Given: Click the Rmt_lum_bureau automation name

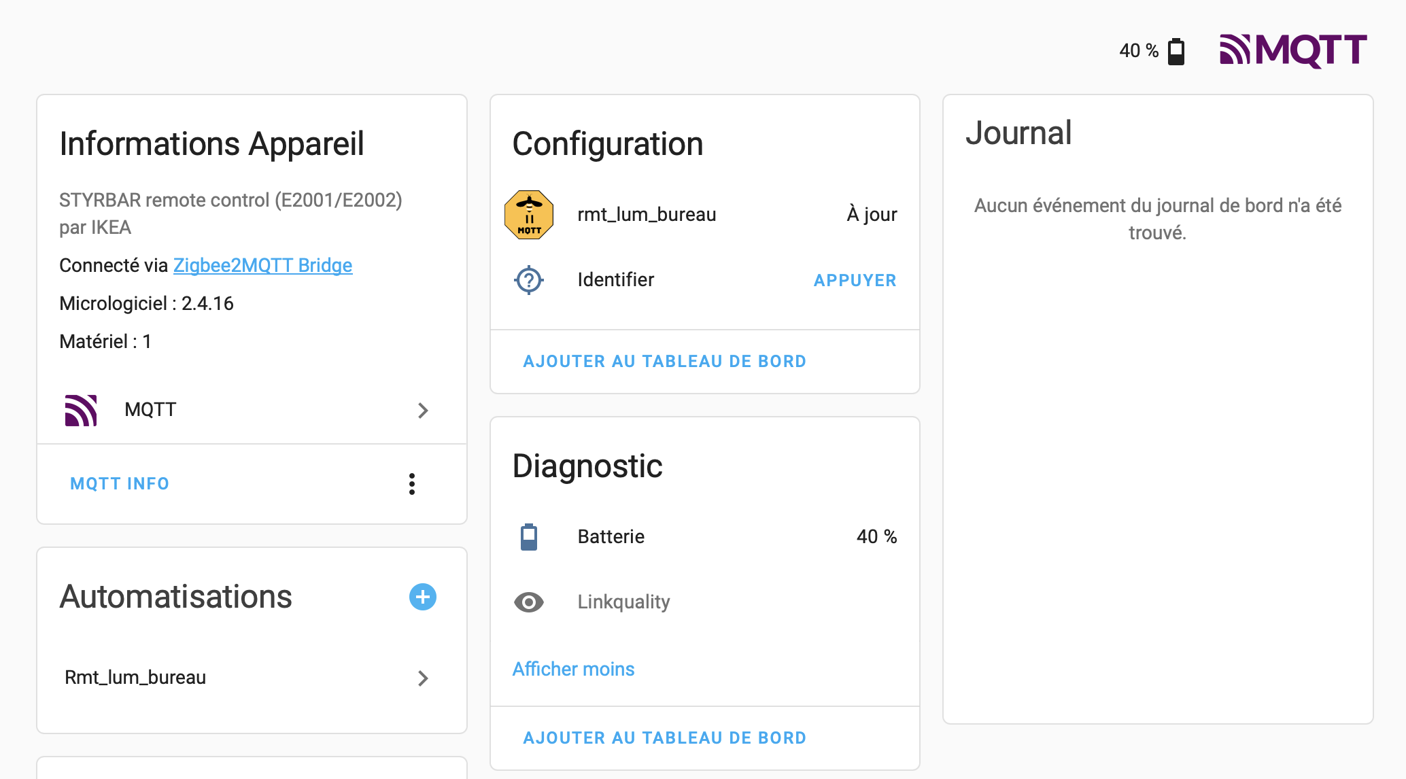Looking at the screenshot, I should [x=135, y=678].
